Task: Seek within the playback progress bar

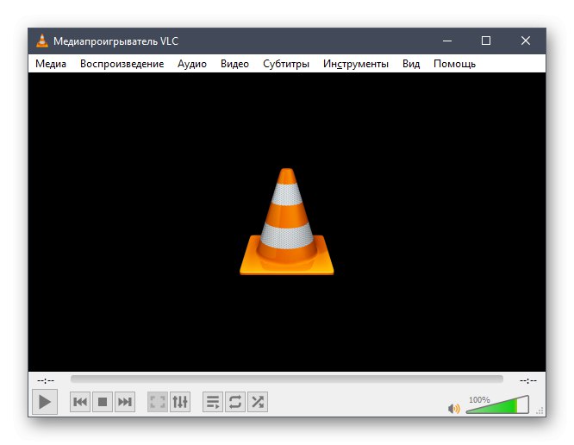Action: tap(287, 379)
